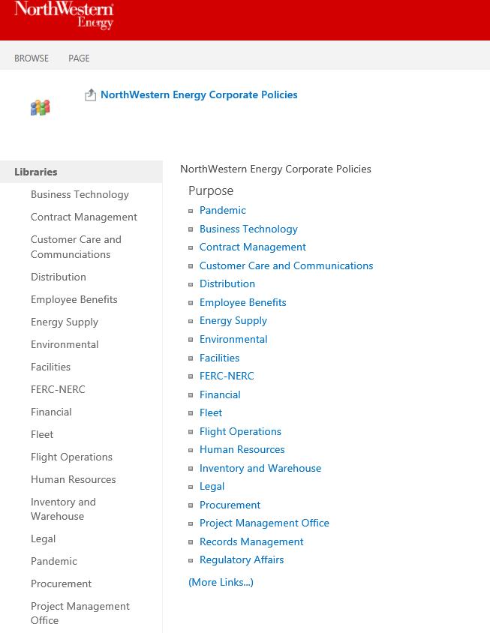
Task: Click the colorful site people icon
Action: tap(41, 107)
